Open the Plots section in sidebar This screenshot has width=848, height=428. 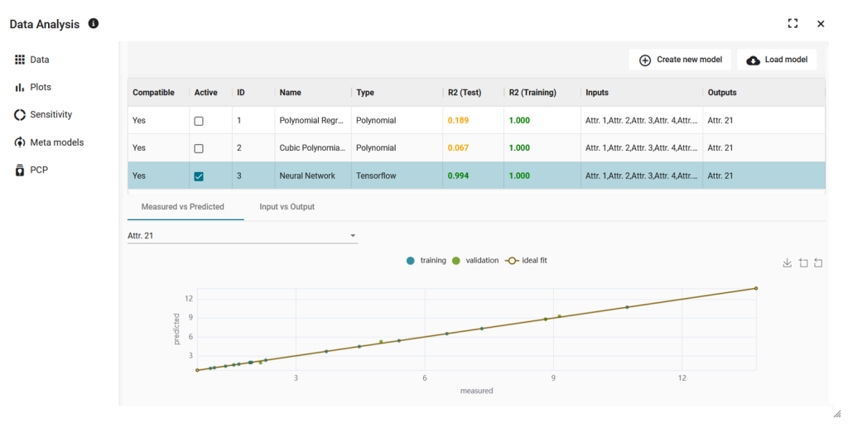33,87
